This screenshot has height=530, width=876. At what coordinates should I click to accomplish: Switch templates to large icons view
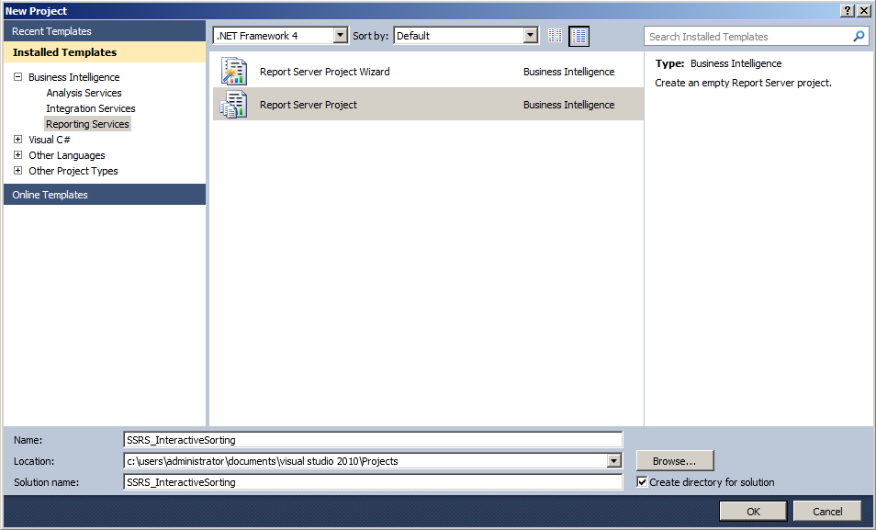pyautogui.click(x=578, y=36)
